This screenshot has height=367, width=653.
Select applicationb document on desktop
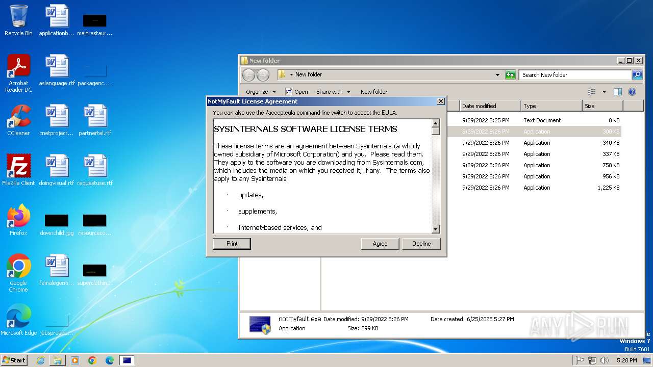57,20
